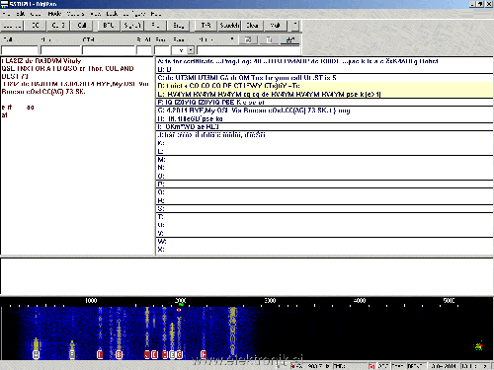Click the Clear toolbar button
This screenshot has width=494, height=370.
click(252, 26)
